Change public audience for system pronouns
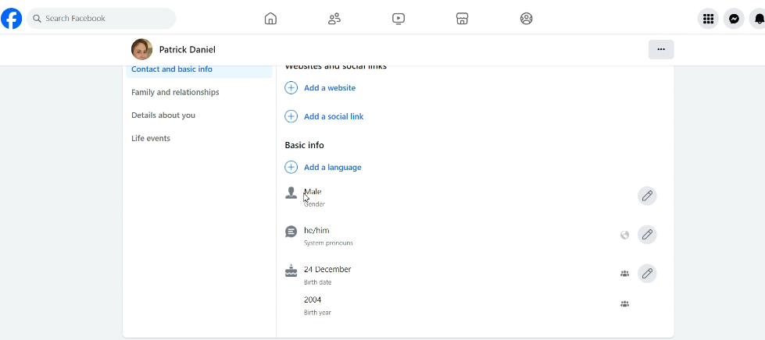The width and height of the screenshot is (765, 340). click(624, 235)
